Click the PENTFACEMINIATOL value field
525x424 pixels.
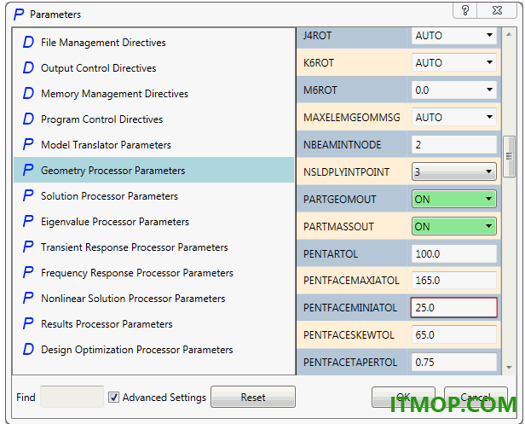tap(454, 308)
